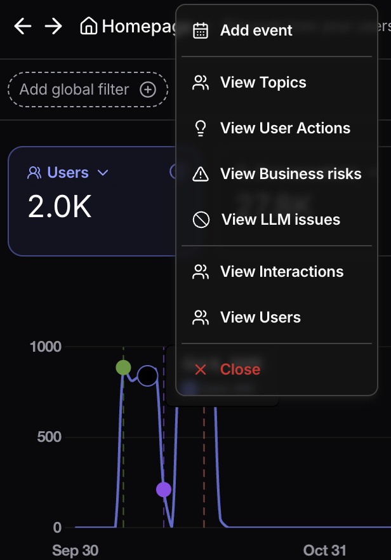Click the lightbulb icon for View User Actions
This screenshot has height=560, width=391.
click(x=201, y=128)
